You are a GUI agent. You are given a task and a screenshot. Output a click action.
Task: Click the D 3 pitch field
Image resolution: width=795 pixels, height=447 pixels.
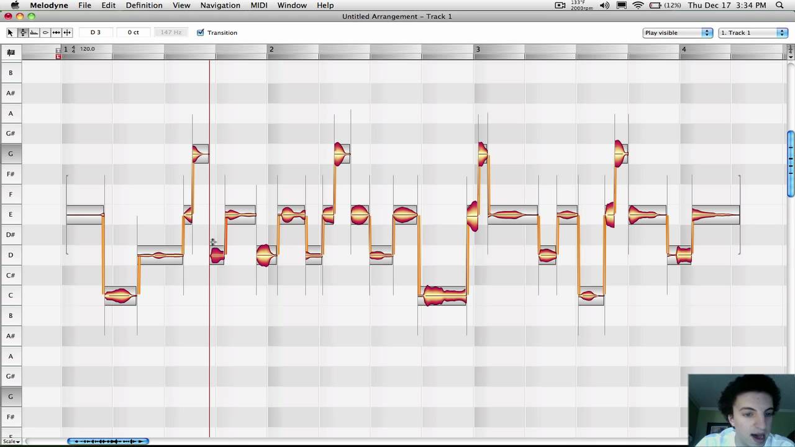(96, 32)
